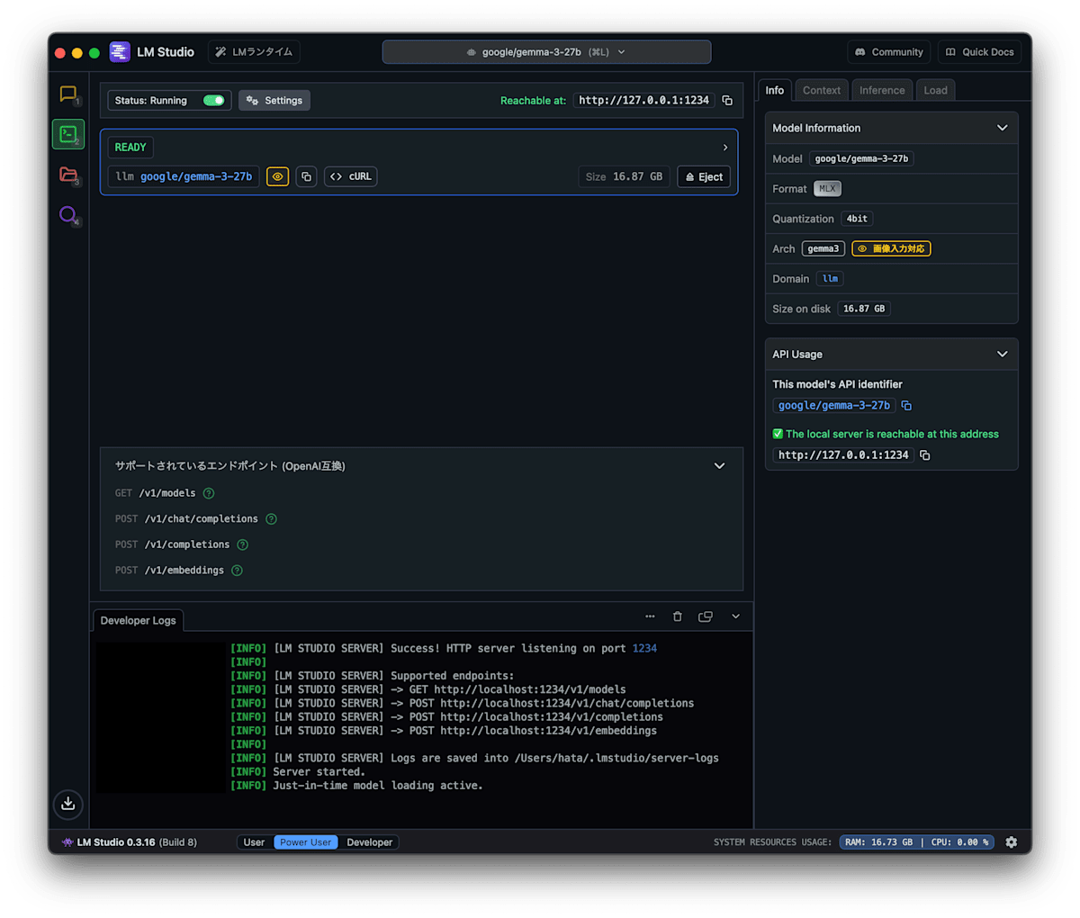
Task: Toggle the vision eye icon on model card
Action: coord(277,176)
